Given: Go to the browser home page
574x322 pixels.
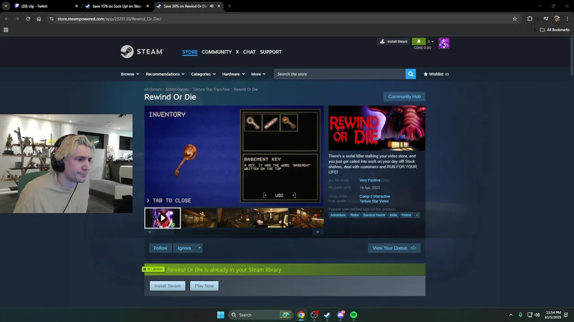Looking at the screenshot, I should click(39, 19).
